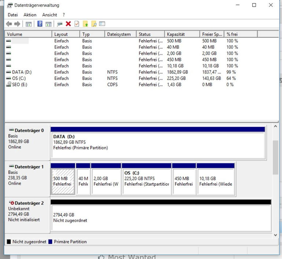This screenshot has height=259, width=282.
Task: Click the last toolbar icon with checklist
Action: (x=102, y=24)
